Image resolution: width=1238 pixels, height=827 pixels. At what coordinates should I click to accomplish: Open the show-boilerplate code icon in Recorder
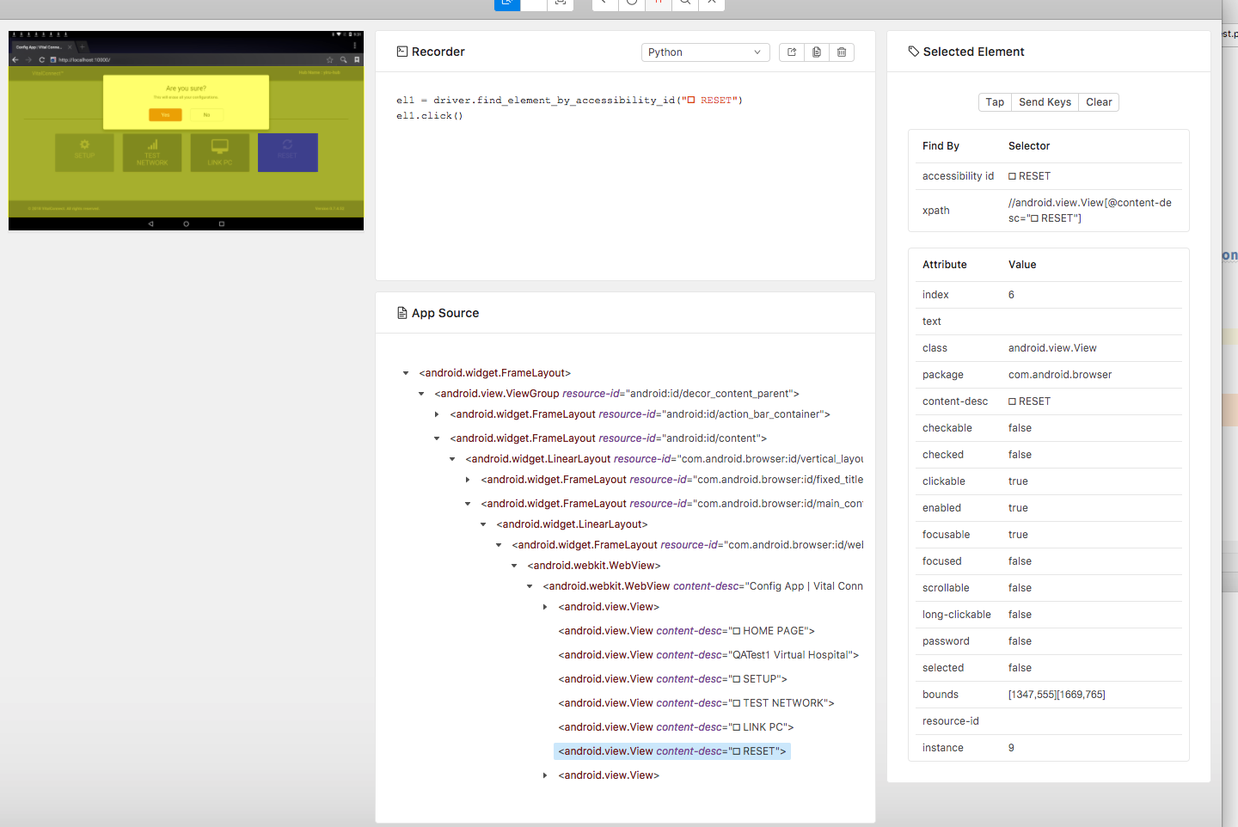tap(790, 52)
